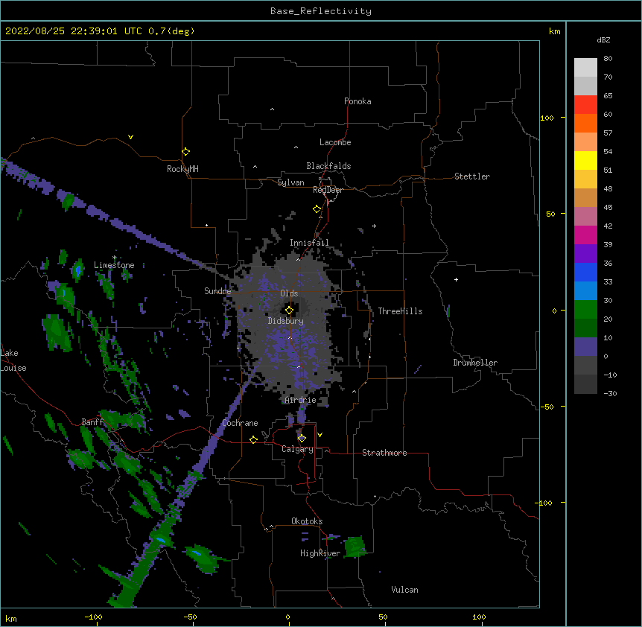Select the 10 dBZ purple color swatch
Viewport: 642px width, 627px height.
(585, 346)
